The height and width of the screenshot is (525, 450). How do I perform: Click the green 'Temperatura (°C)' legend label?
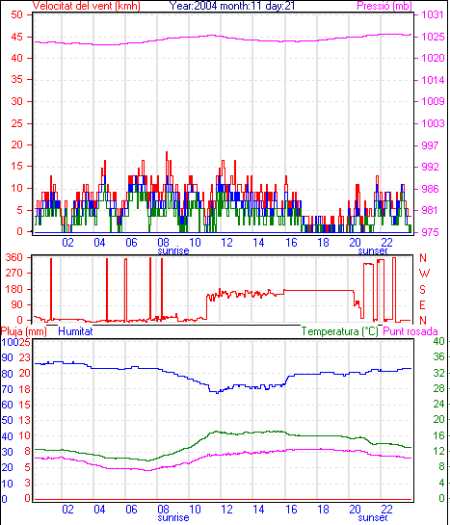click(340, 331)
